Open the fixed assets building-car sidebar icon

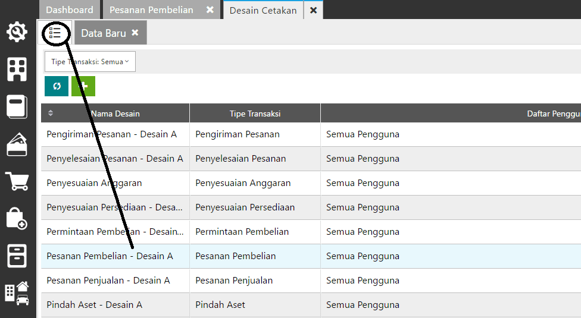(x=17, y=294)
